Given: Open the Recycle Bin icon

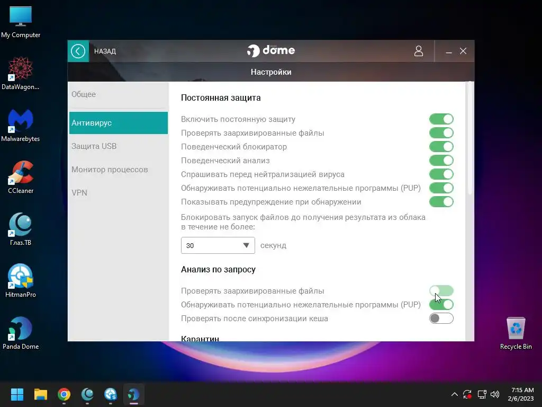Looking at the screenshot, I should 516,333.
